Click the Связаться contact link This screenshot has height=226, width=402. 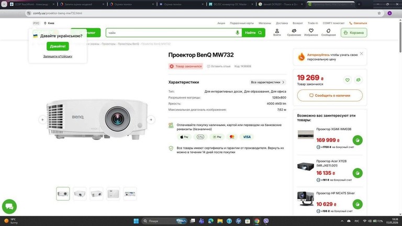358,23
